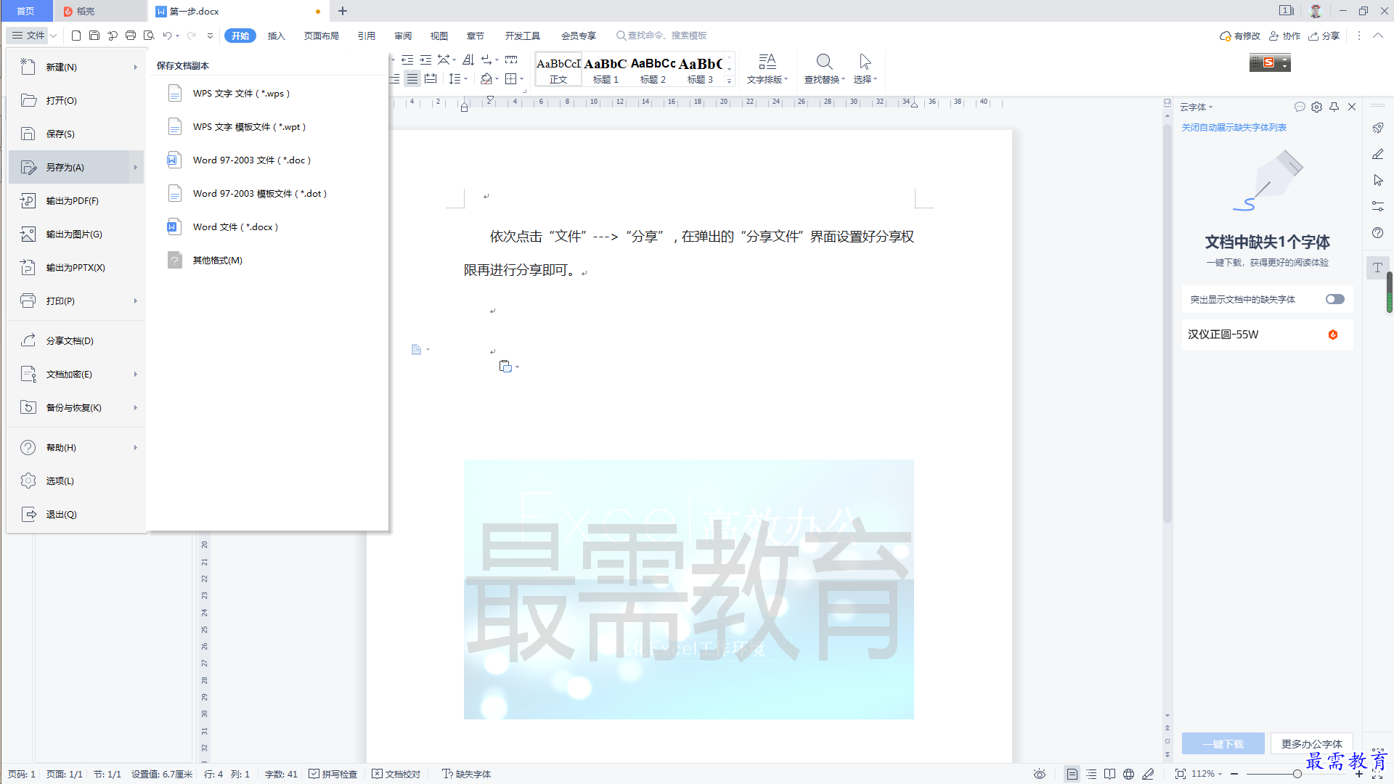Pin the 云字体 panel
The height and width of the screenshot is (784, 1394).
pyautogui.click(x=1334, y=107)
